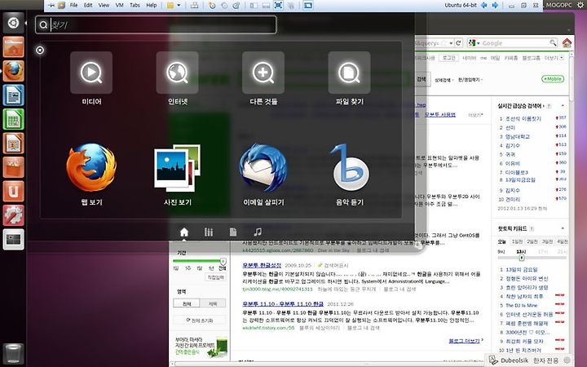Collapse the 실시간 급상승 검색어 panel
This screenshot has width=587, height=367.
pos(563,106)
